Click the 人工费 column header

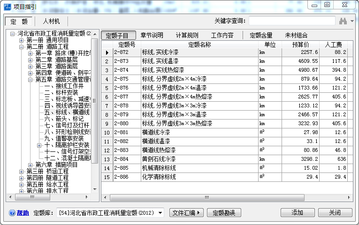coord(333,45)
